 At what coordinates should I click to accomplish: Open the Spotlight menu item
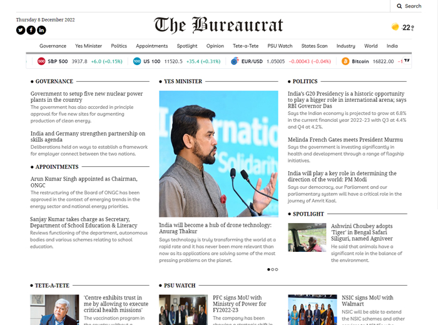click(187, 46)
